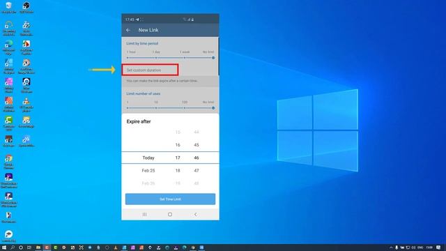This screenshot has height=251, width=446.
Task: Pick hour 18 in the time picker
Action: click(178, 170)
